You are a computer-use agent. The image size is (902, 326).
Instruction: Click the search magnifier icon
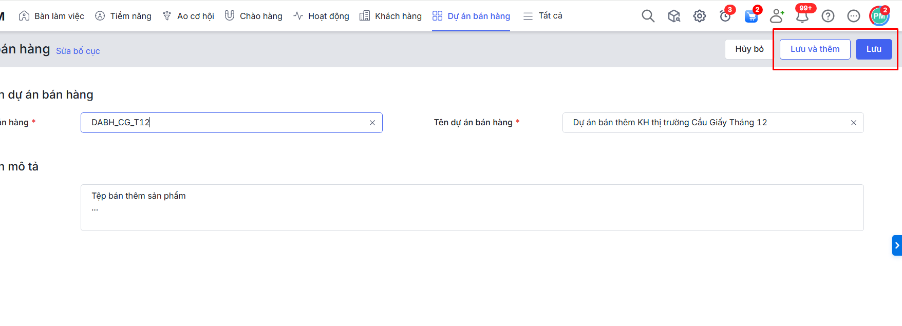648,16
